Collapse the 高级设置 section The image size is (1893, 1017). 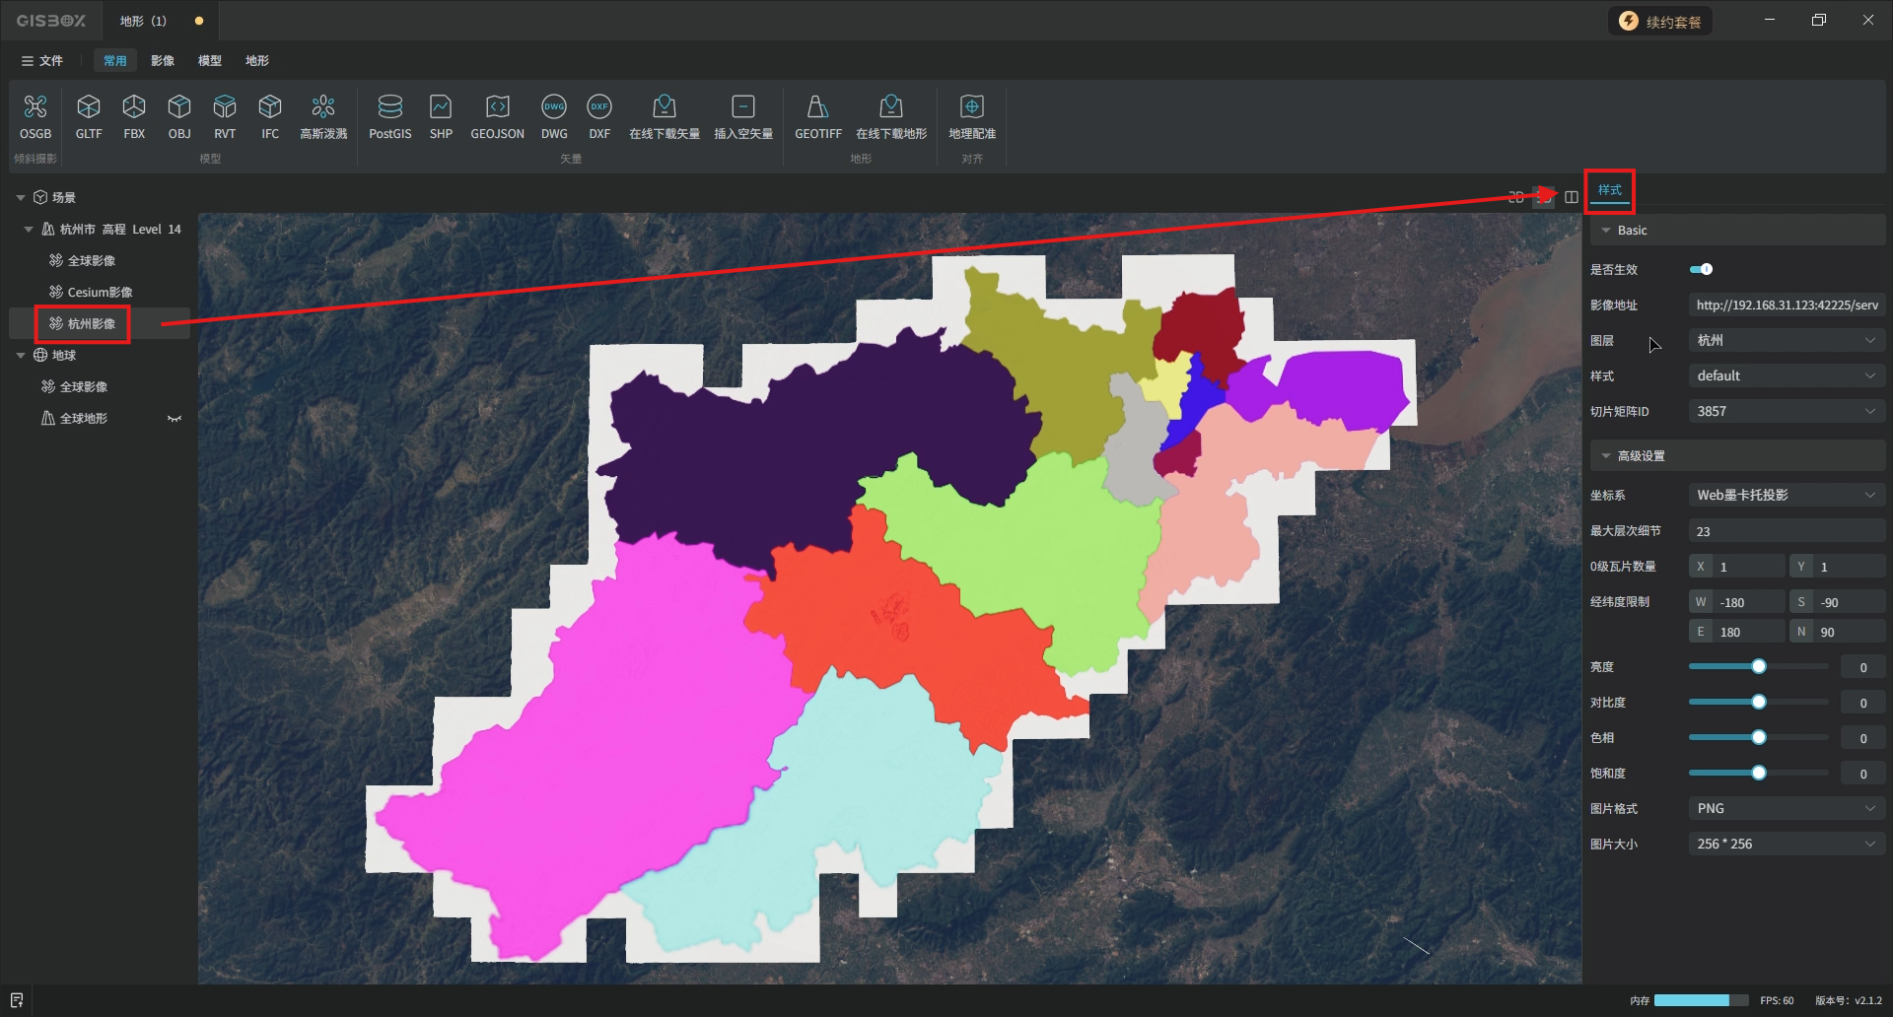coord(1606,455)
